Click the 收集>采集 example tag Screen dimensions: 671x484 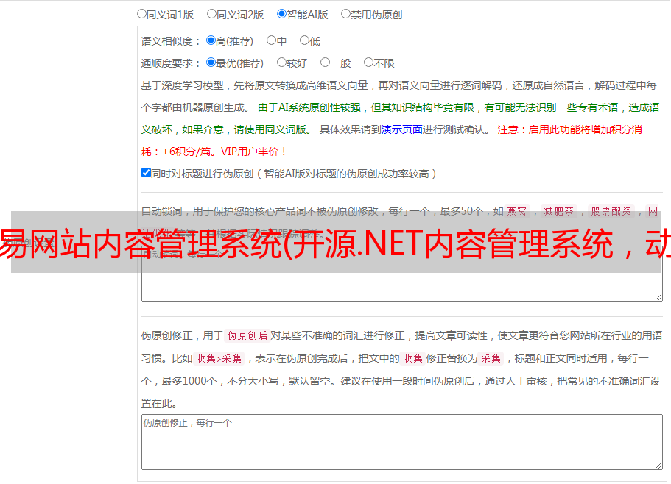(x=219, y=358)
